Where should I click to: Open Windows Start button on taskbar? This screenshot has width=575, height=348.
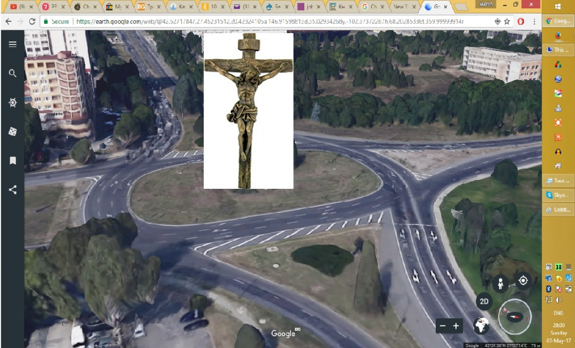coord(558,7)
